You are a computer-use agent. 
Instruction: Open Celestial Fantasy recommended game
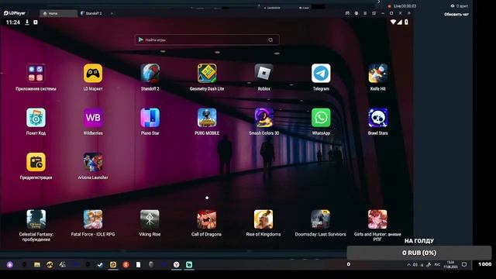(x=36, y=219)
